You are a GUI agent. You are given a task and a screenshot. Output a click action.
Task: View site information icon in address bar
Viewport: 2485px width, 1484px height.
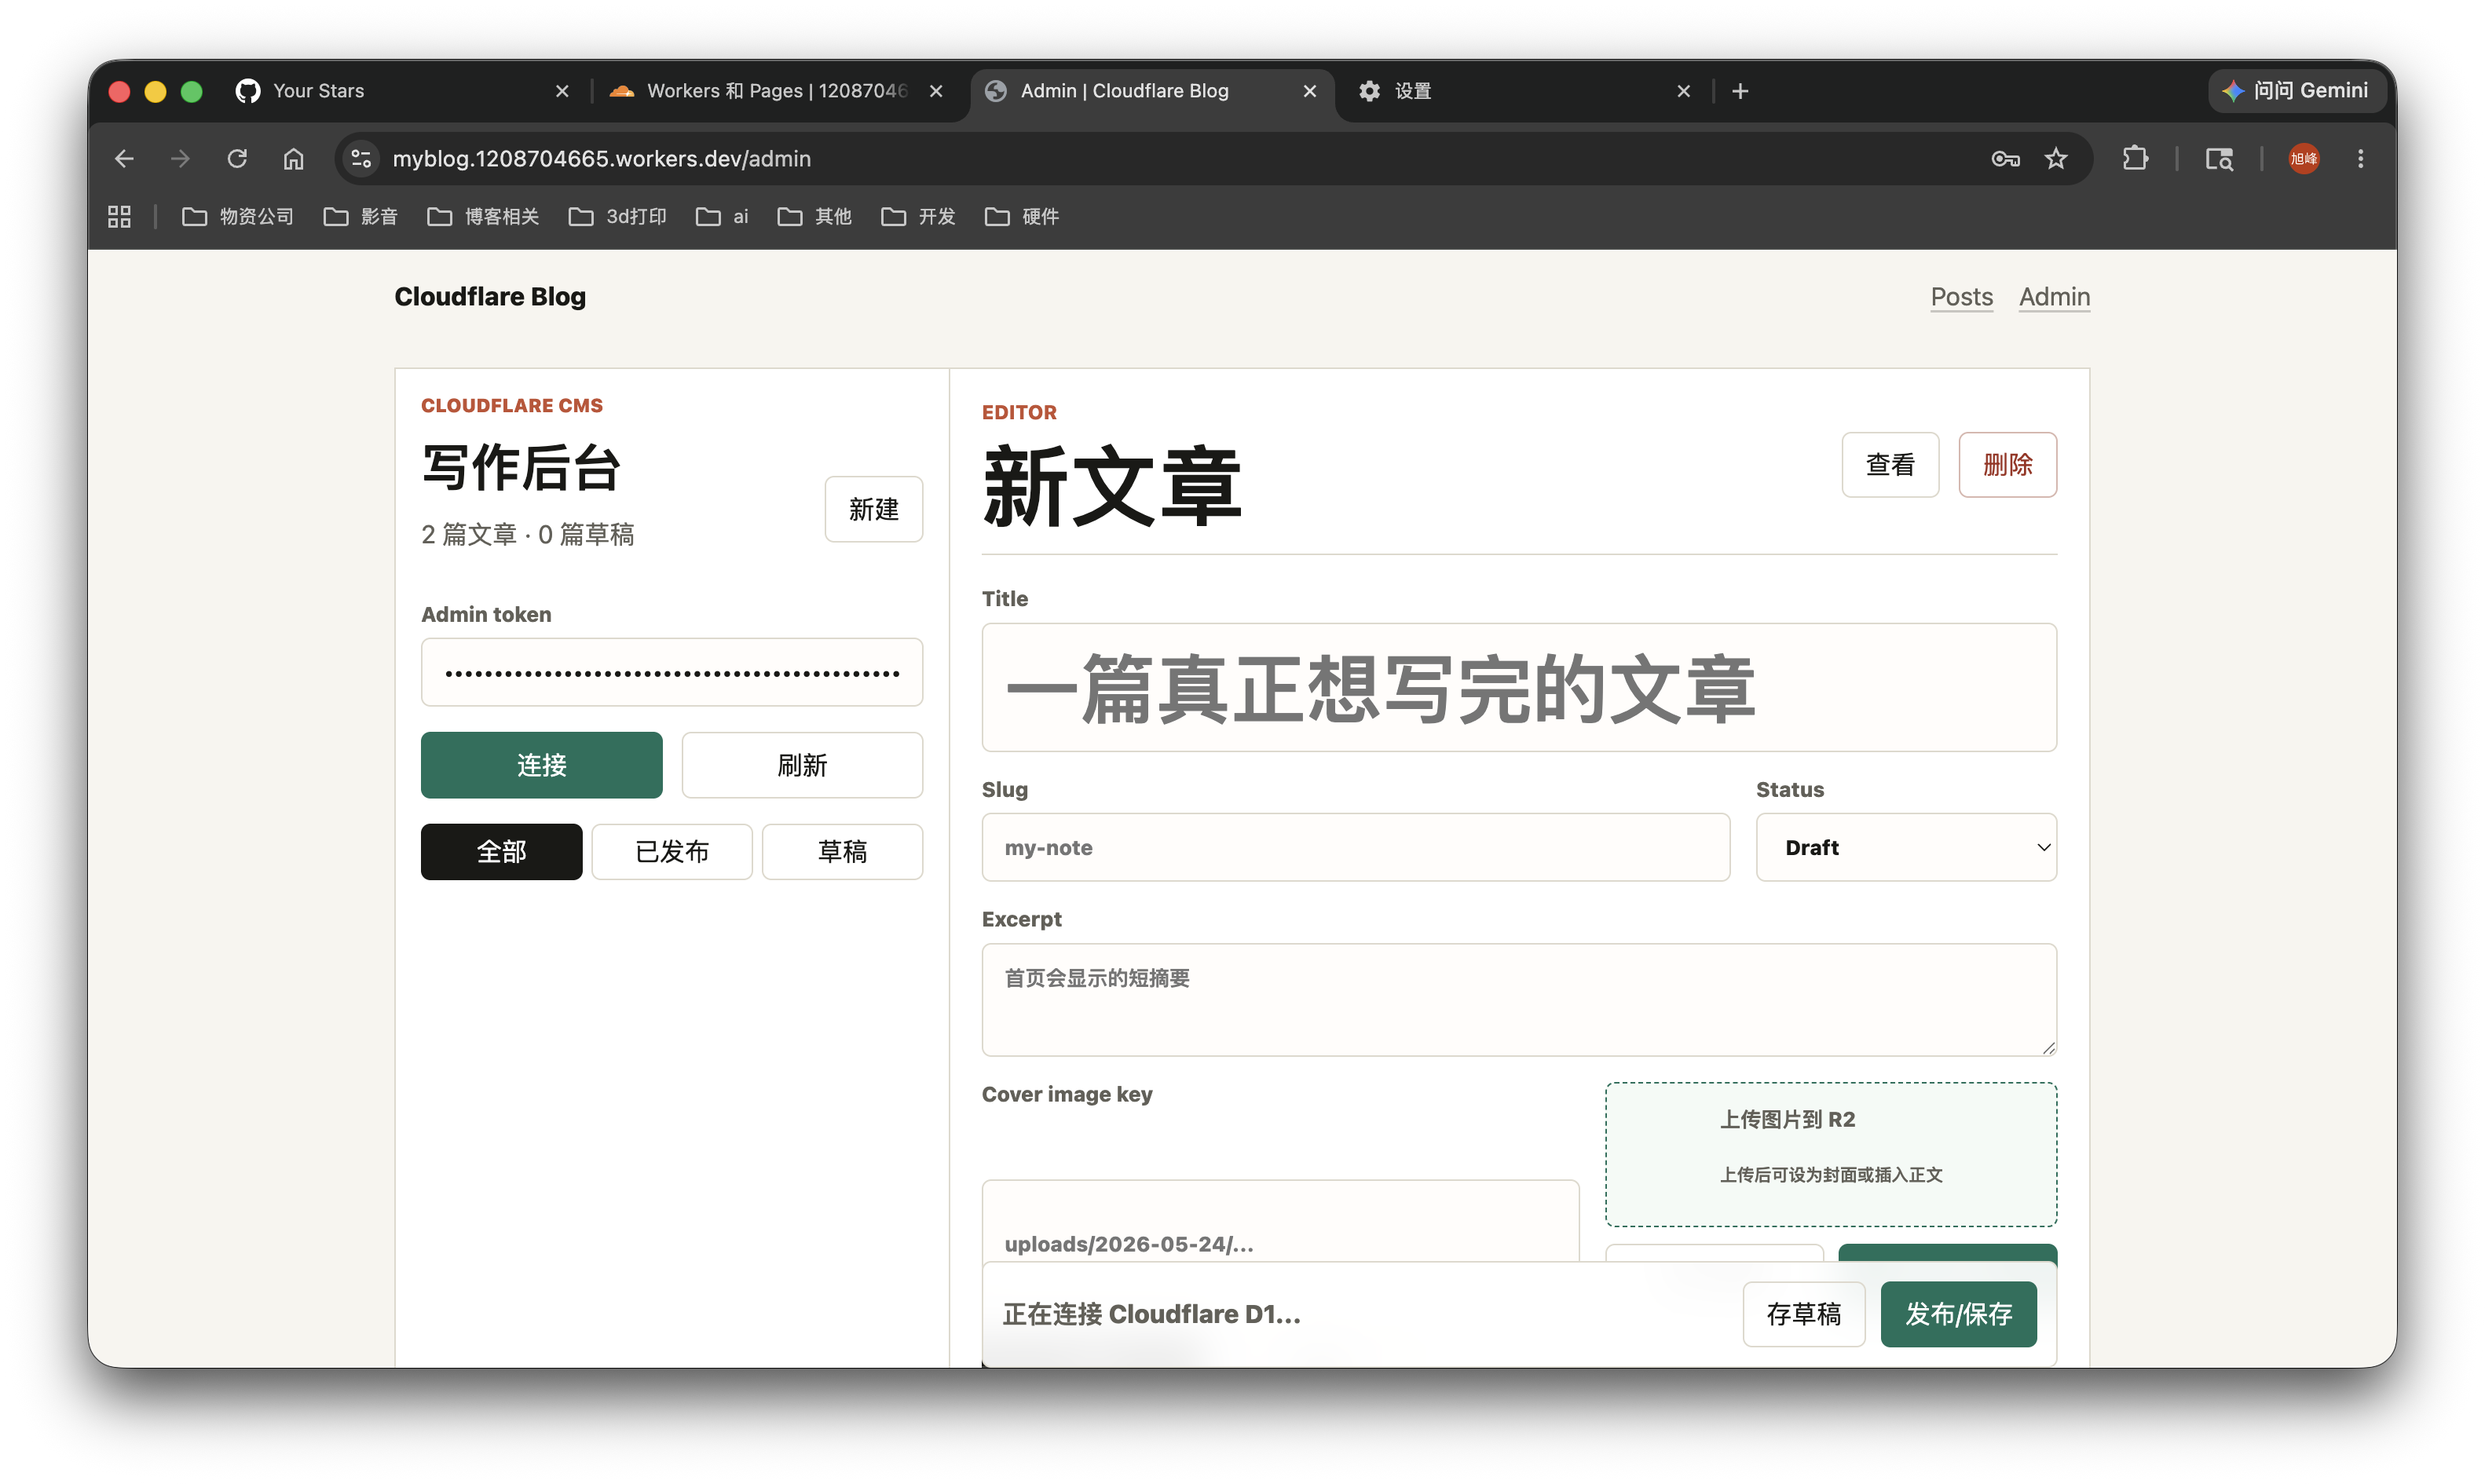click(361, 159)
